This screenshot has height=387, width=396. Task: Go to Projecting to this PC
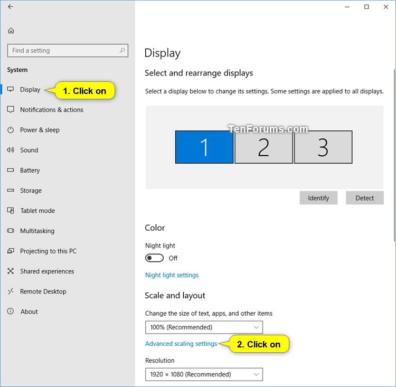pyautogui.click(x=48, y=251)
